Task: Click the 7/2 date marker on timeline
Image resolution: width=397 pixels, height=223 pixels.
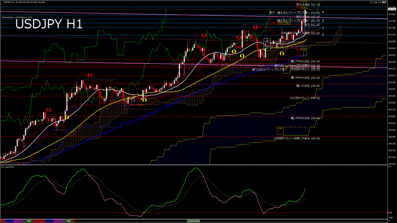Action: [67, 221]
